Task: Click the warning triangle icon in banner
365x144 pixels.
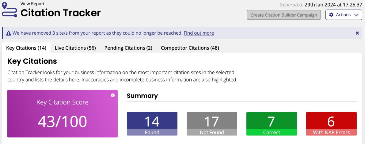Action: click(9, 33)
